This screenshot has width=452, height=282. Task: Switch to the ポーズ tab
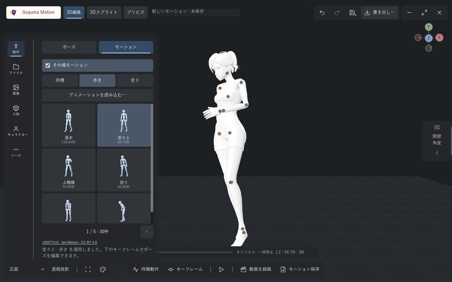[x=69, y=47]
